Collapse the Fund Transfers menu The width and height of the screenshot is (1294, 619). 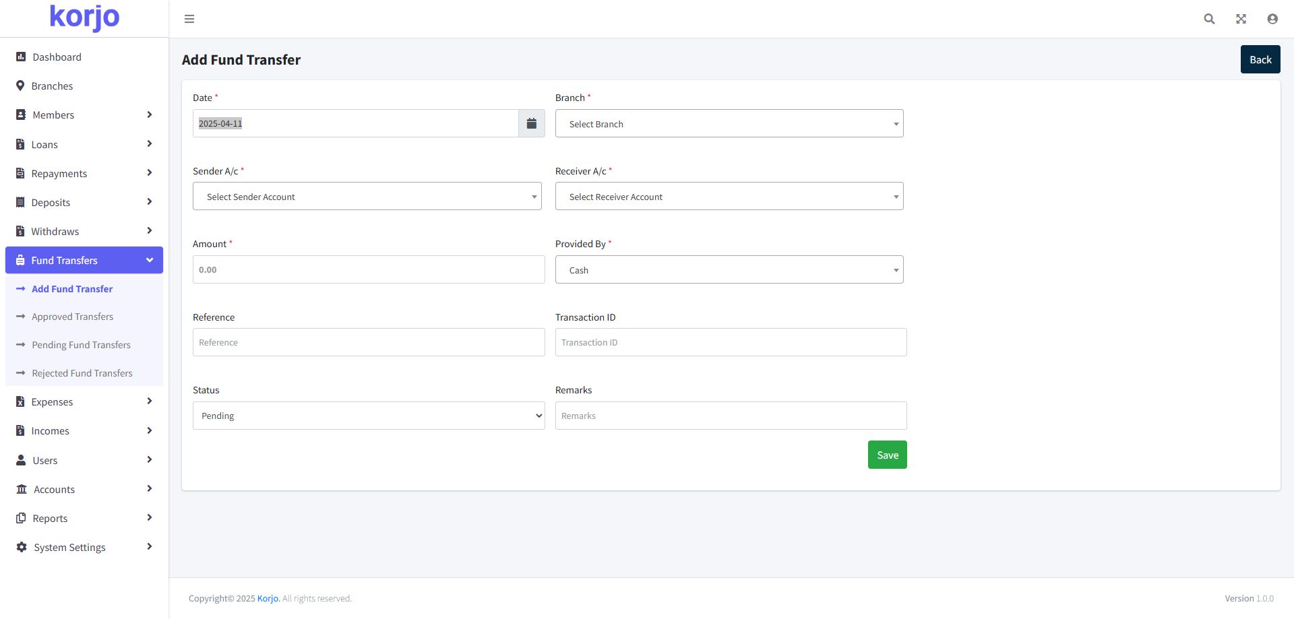tap(84, 261)
